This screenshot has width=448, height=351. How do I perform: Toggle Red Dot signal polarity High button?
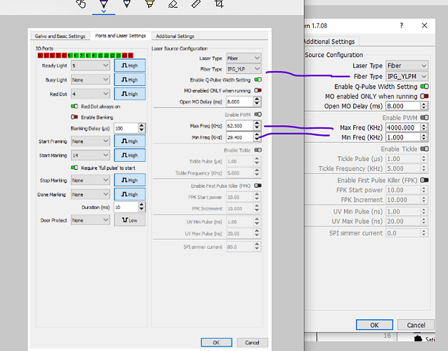coord(130,94)
